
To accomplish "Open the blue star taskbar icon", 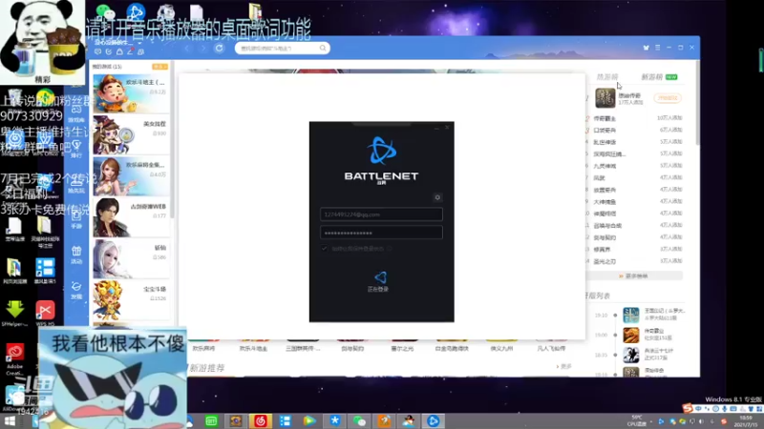I will pyautogui.click(x=335, y=421).
